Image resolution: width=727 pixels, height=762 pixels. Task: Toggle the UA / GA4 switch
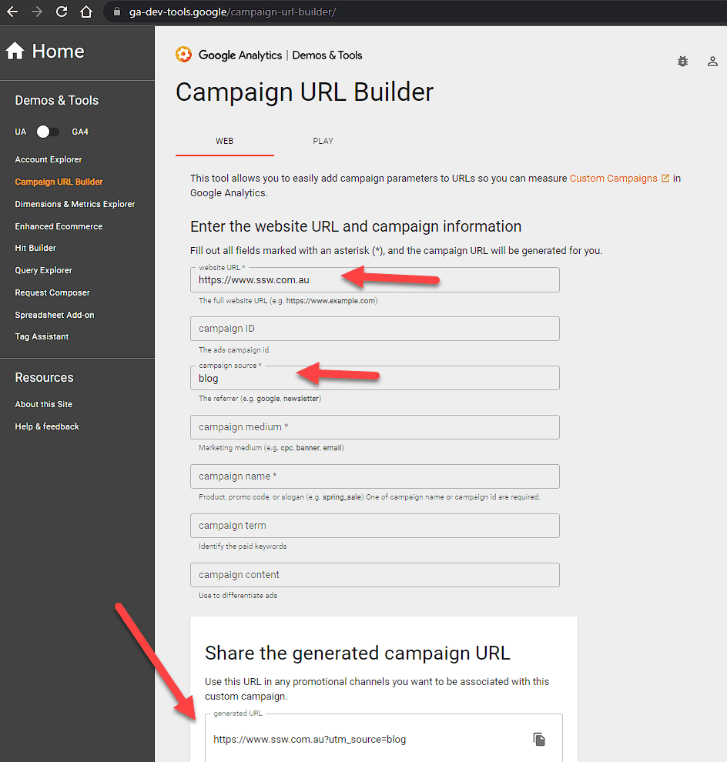coord(48,132)
